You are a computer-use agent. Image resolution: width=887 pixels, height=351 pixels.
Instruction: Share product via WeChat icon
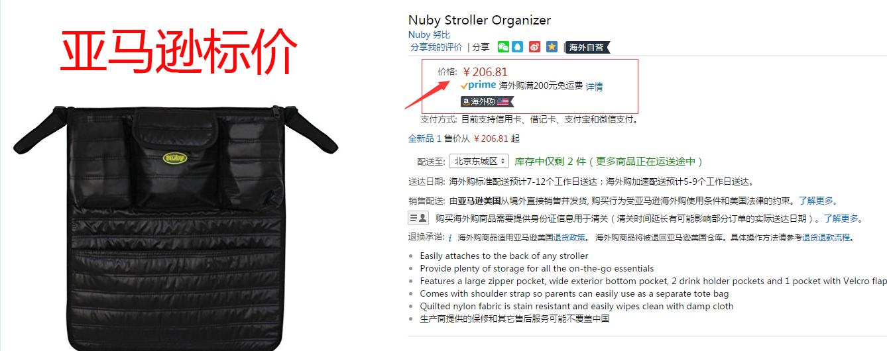click(x=504, y=47)
